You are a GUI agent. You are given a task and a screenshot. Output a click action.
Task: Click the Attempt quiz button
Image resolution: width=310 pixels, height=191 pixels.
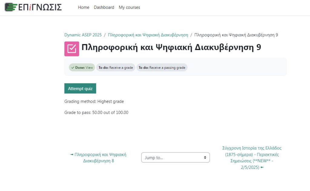80,89
